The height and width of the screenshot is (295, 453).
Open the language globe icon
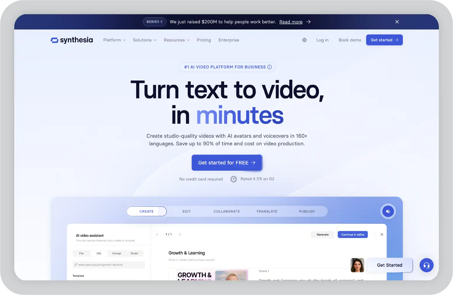pyautogui.click(x=304, y=40)
